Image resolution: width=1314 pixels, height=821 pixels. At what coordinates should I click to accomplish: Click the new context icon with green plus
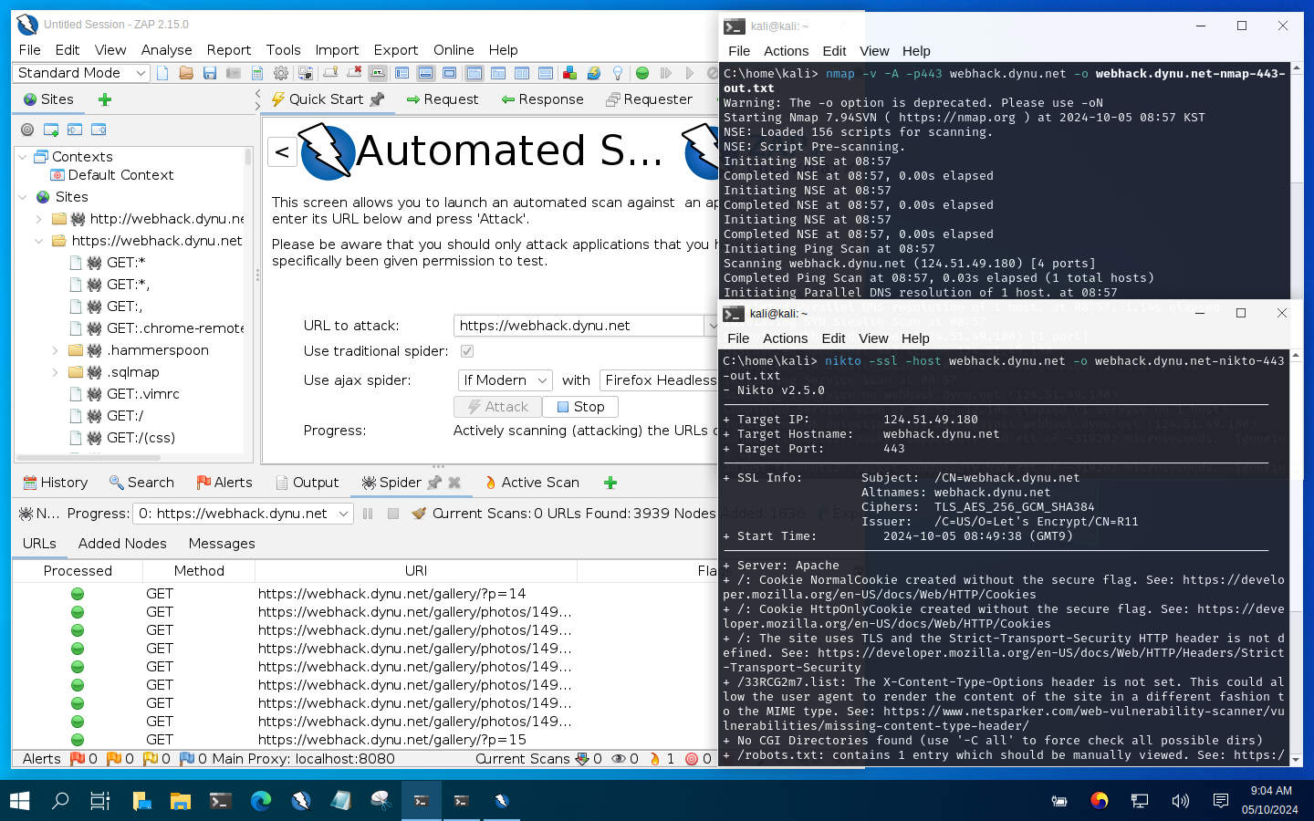(x=51, y=130)
